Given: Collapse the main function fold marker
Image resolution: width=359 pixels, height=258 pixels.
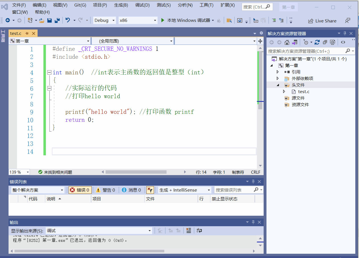Looking at the screenshot, I should [x=49, y=72].
